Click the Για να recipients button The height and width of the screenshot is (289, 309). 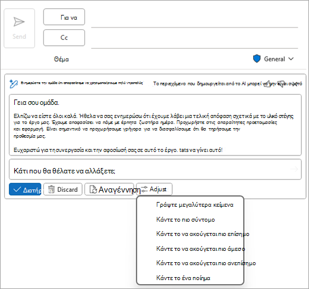[x=64, y=17]
